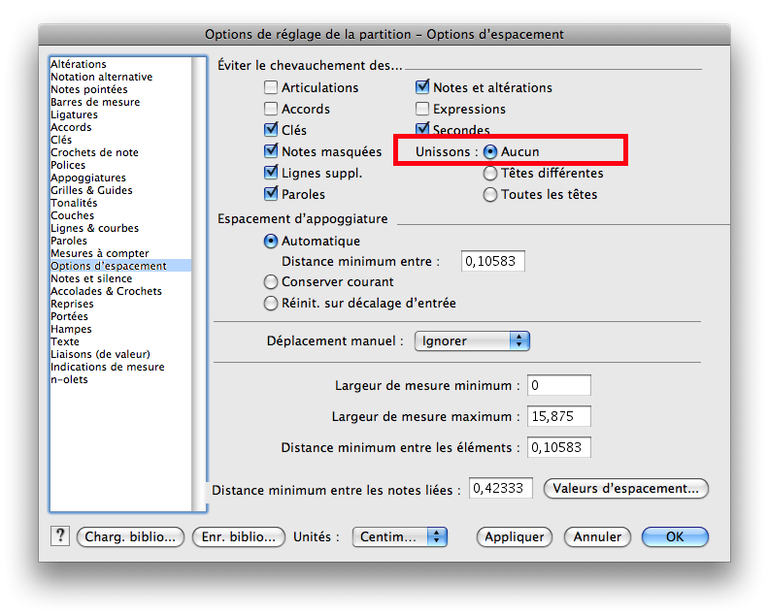
Task: Enable the Articulations checkbox
Action: pyautogui.click(x=271, y=87)
